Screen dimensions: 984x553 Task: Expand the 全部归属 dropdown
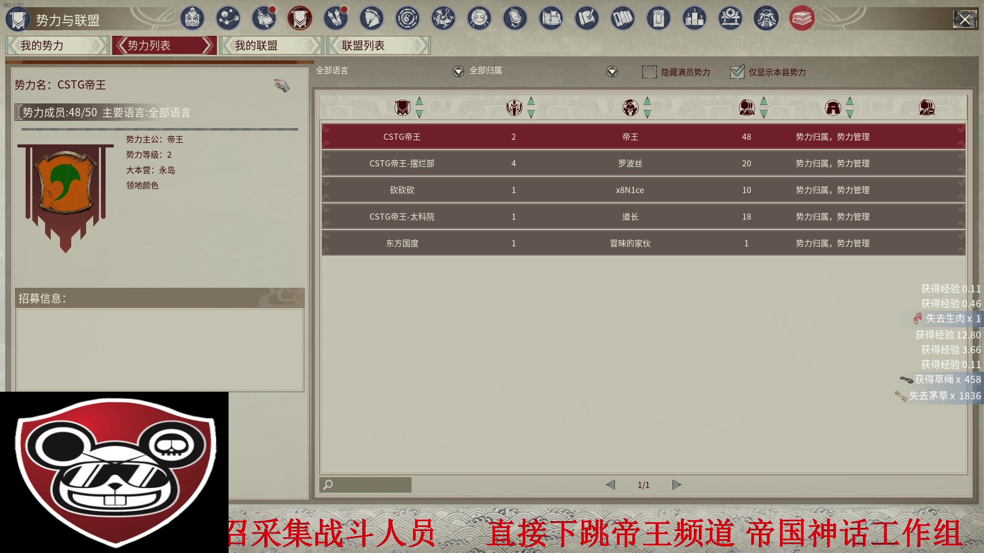point(612,72)
